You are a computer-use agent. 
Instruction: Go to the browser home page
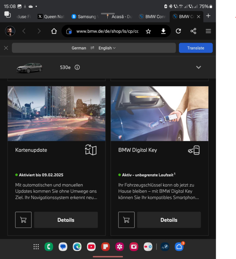coord(54,31)
